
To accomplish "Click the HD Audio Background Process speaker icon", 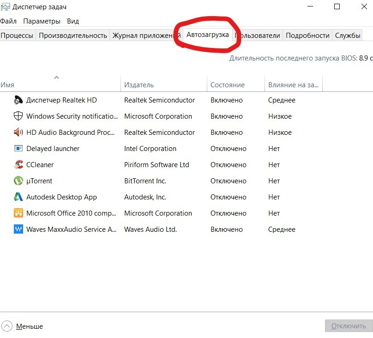I will point(18,132).
